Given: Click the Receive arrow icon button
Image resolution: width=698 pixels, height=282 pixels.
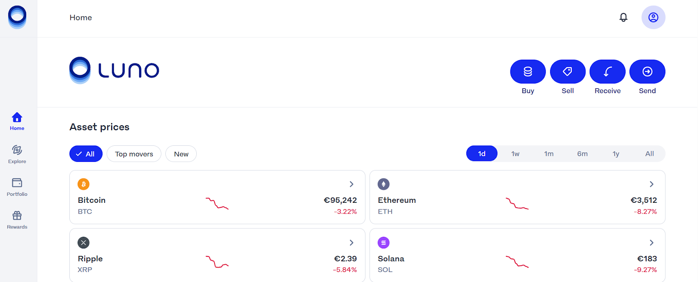Looking at the screenshot, I should (x=607, y=71).
